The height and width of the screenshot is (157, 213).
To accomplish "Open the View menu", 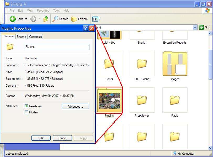I will point(30,11).
